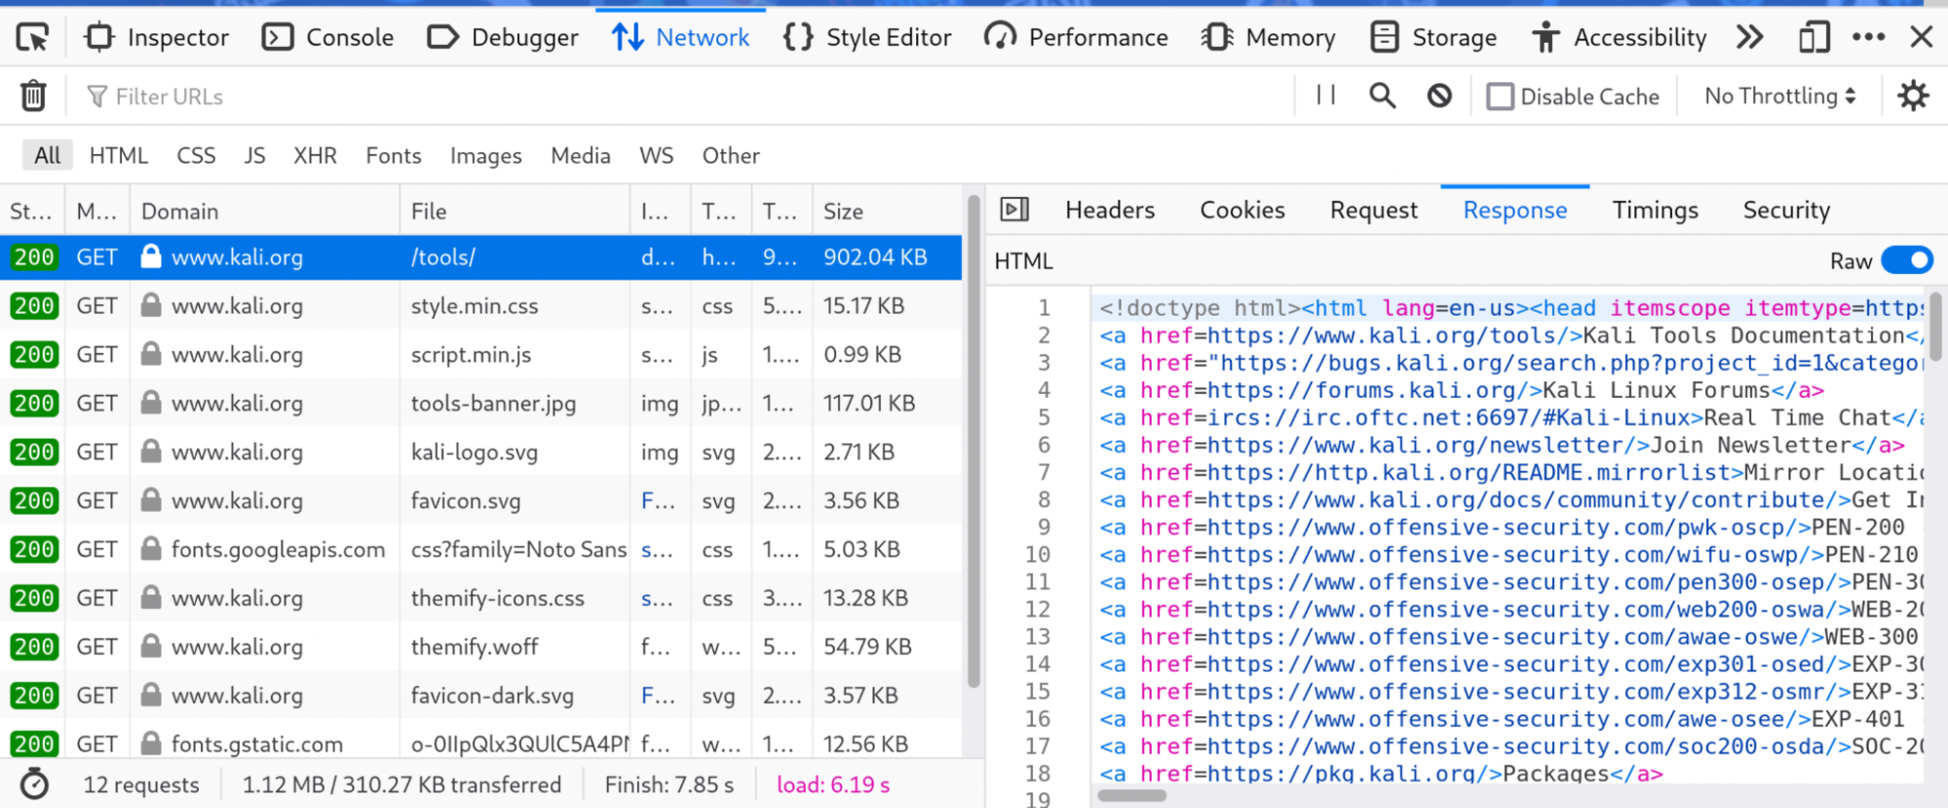Open the No Throttling dropdown
The height and width of the screenshot is (808, 1948).
pos(1779,96)
